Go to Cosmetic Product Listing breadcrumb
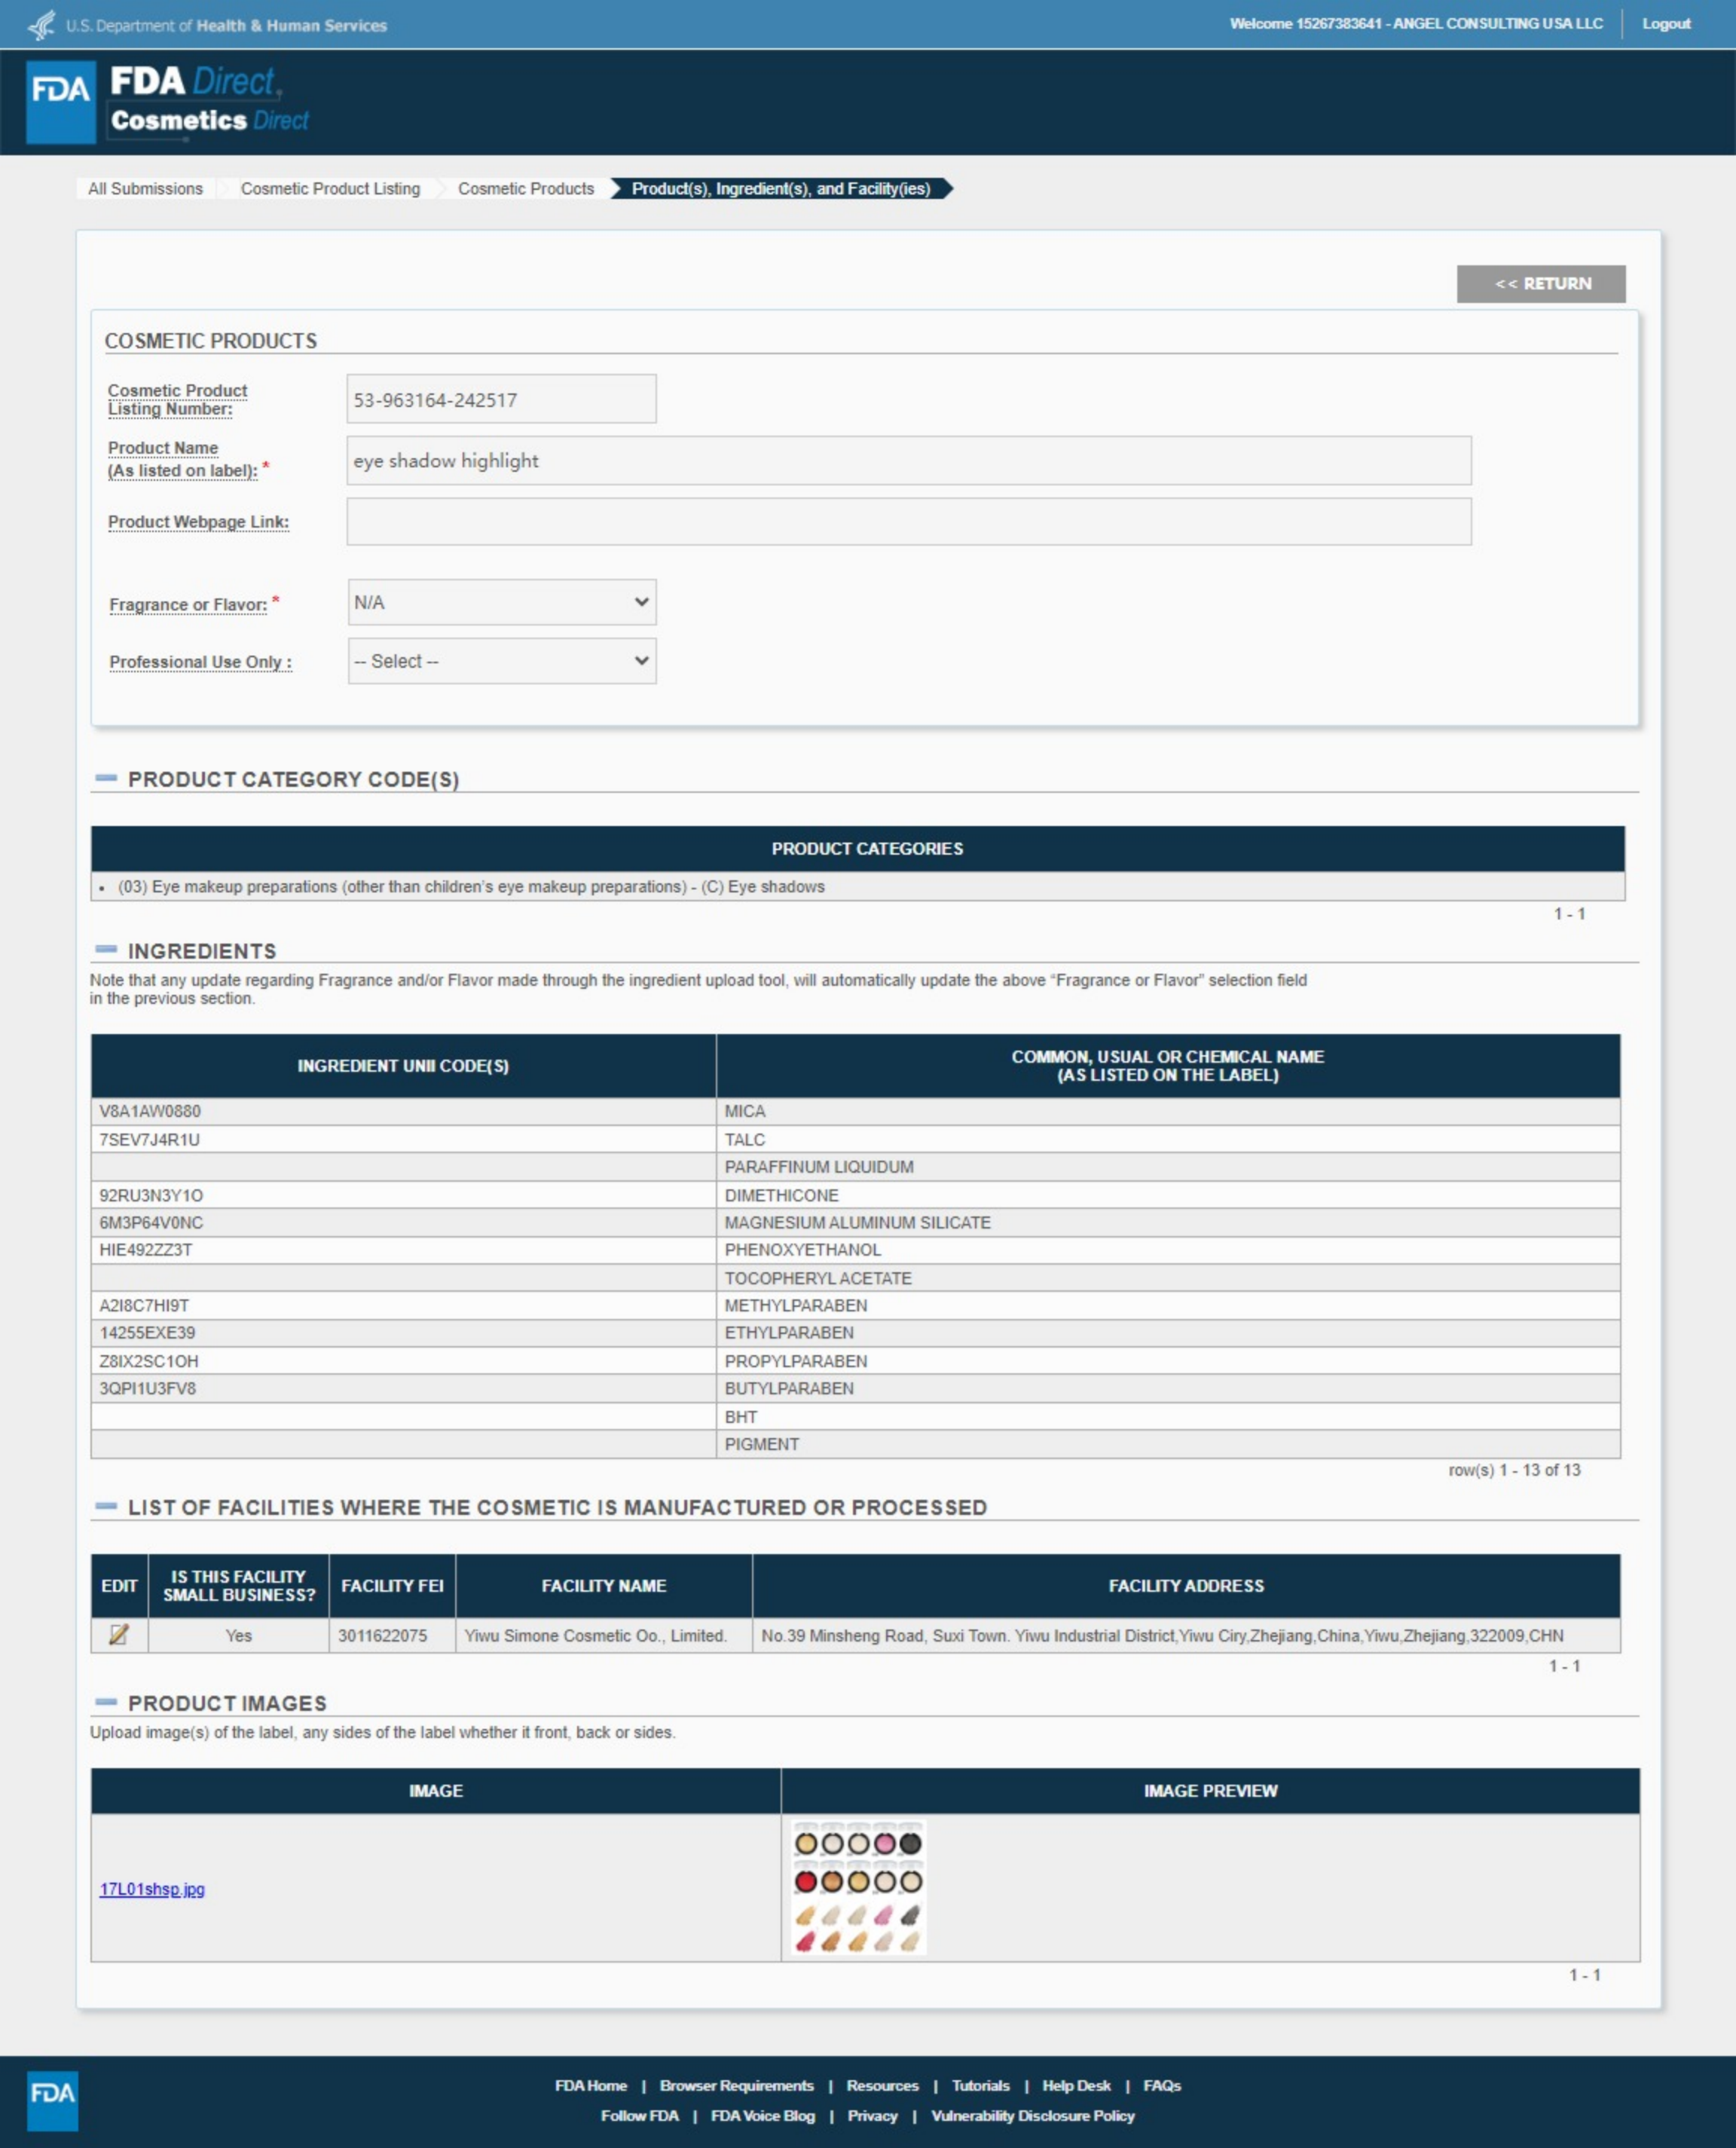This screenshot has width=1736, height=2148. coord(330,189)
